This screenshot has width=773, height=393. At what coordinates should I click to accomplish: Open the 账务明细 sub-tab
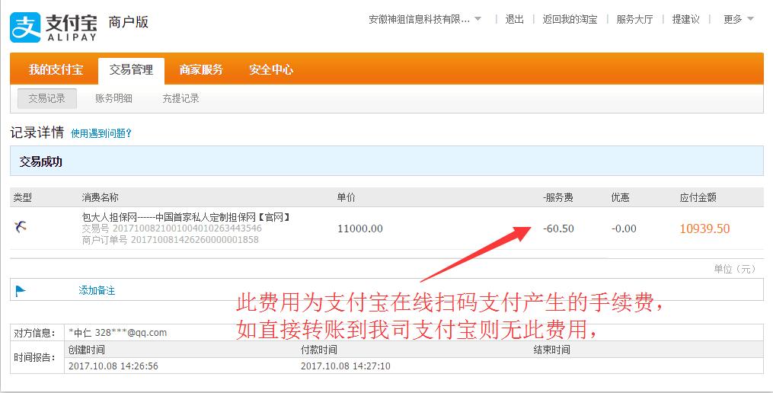(113, 98)
